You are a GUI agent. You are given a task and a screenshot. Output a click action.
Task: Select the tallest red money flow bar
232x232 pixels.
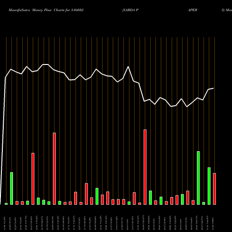click(145, 167)
